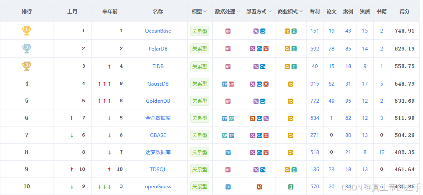Click patent count 592 for PolarDB
The height and width of the screenshot is (195, 423).
coord(315,49)
